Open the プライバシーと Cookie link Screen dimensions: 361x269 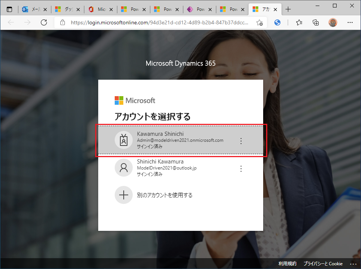point(323,263)
